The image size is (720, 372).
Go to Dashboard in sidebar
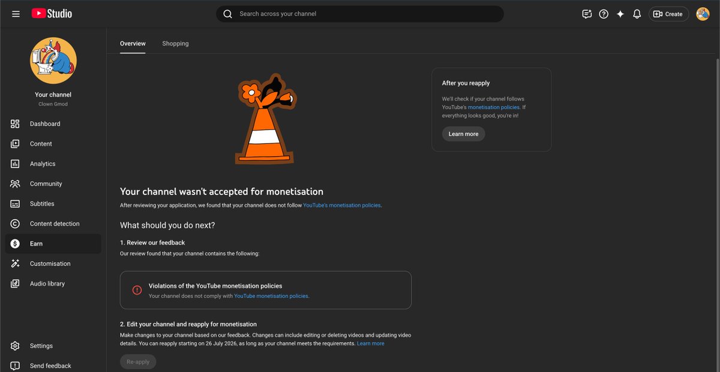pyautogui.click(x=53, y=124)
